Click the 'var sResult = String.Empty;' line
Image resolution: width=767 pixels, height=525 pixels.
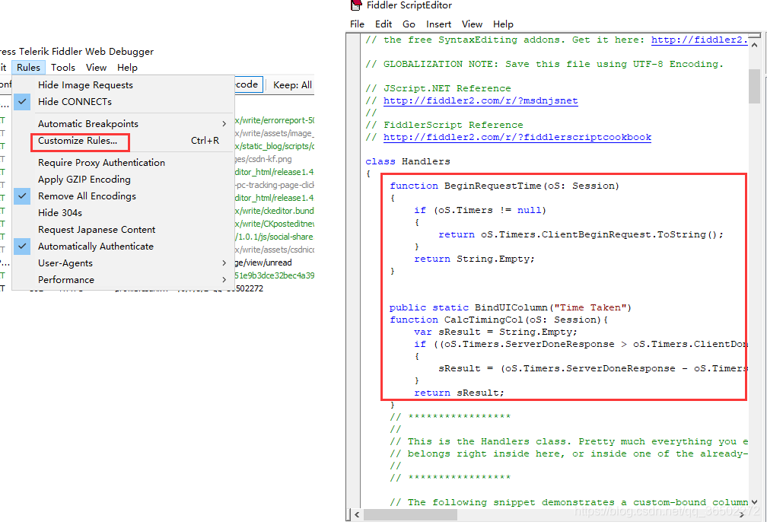[x=495, y=332]
